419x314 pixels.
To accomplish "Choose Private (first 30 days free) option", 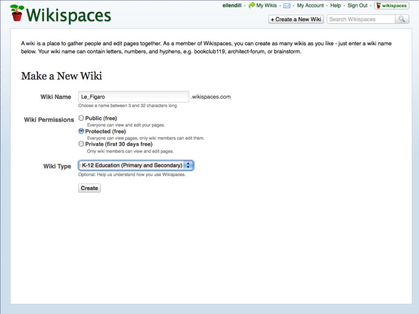I will pyautogui.click(x=81, y=144).
